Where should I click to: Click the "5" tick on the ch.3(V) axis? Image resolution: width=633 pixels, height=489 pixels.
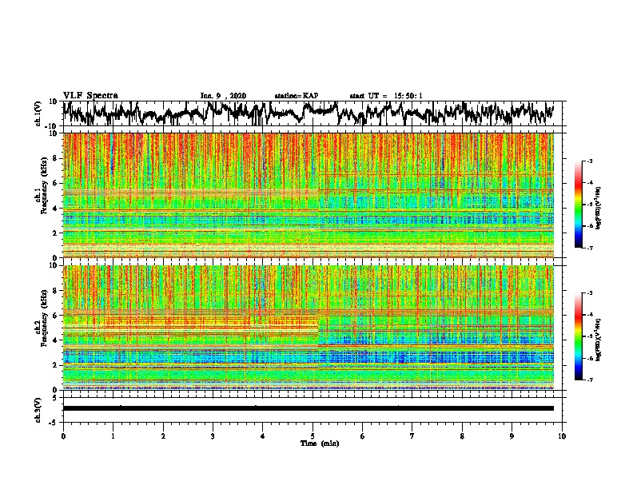point(56,398)
